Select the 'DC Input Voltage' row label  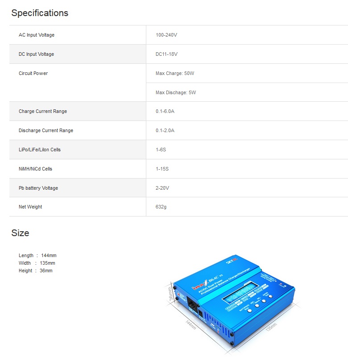pos(36,54)
